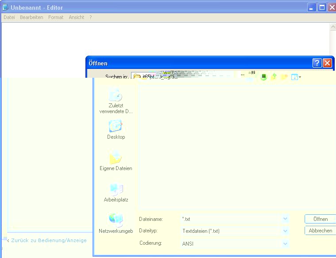Click the Editor window title icon
Image resolution: width=336 pixels, height=258 pixels.
tap(5, 7)
